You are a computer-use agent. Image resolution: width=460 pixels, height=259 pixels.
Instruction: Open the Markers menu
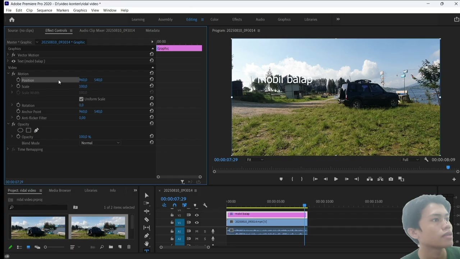(63, 10)
